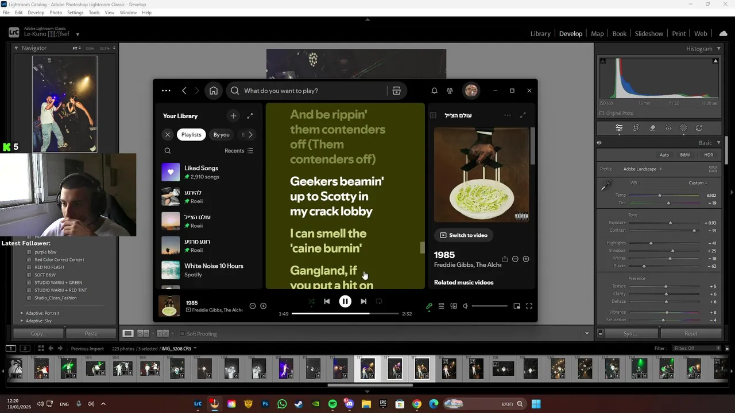
Task: Toggle Spotify repeat
Action: click(379, 301)
